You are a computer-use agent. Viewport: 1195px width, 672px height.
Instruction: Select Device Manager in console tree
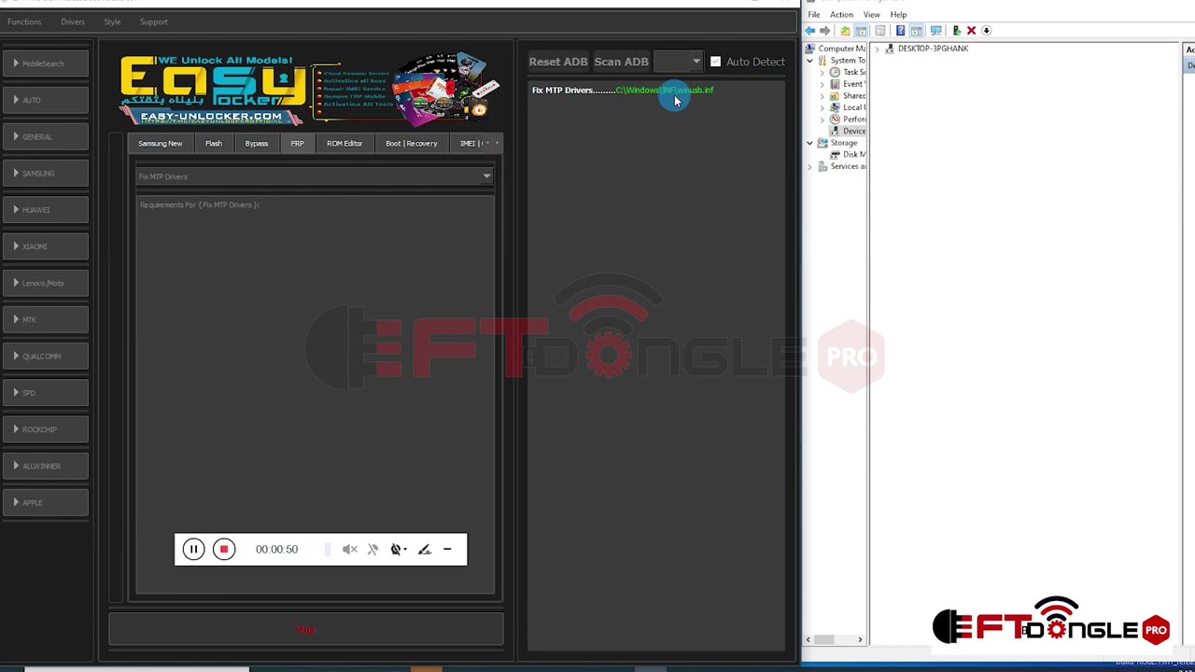pos(848,132)
